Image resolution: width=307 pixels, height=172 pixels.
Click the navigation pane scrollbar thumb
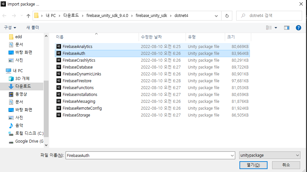pyautogui.click(x=46, y=108)
